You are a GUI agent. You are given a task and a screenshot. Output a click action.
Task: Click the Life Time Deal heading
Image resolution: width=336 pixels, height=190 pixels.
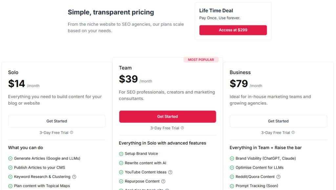coord(216,10)
